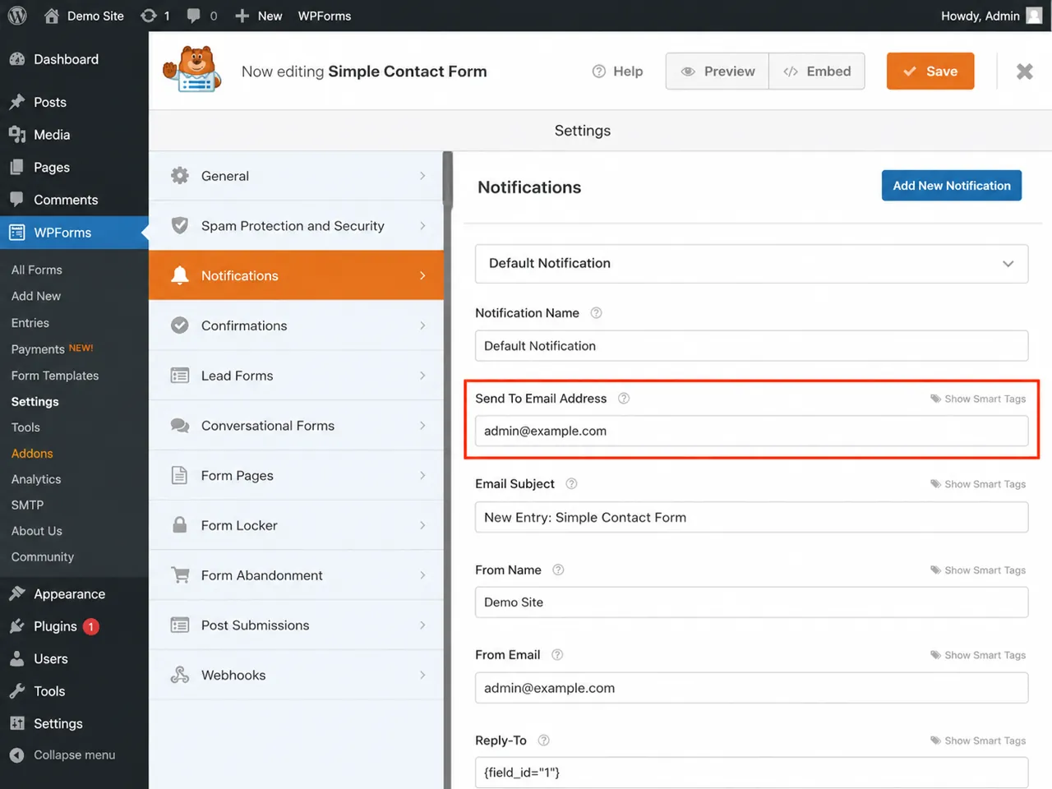Image resolution: width=1052 pixels, height=789 pixels.
Task: Show Smart Tags for Send To Email Address
Action: pyautogui.click(x=978, y=399)
